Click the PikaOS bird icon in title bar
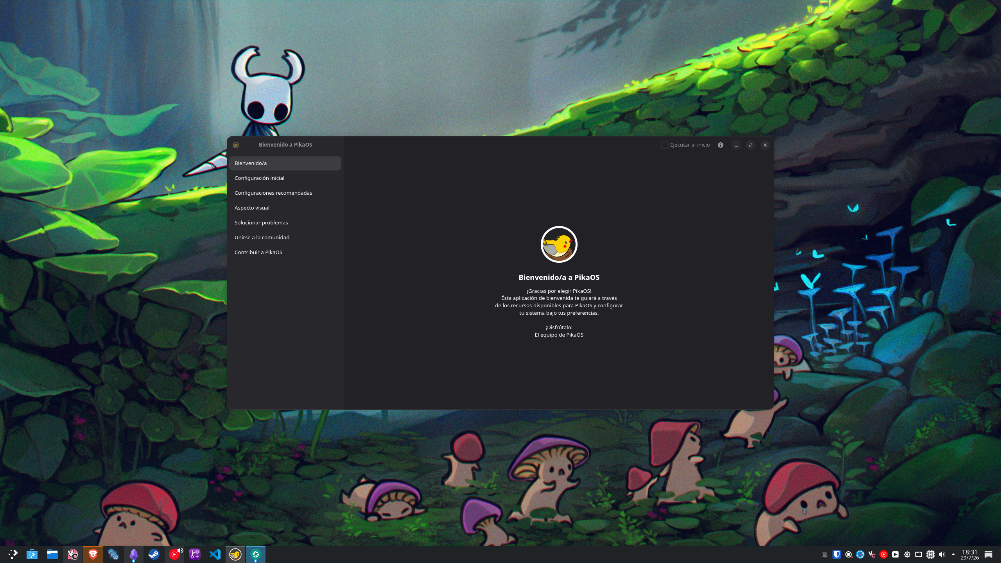 coord(236,145)
